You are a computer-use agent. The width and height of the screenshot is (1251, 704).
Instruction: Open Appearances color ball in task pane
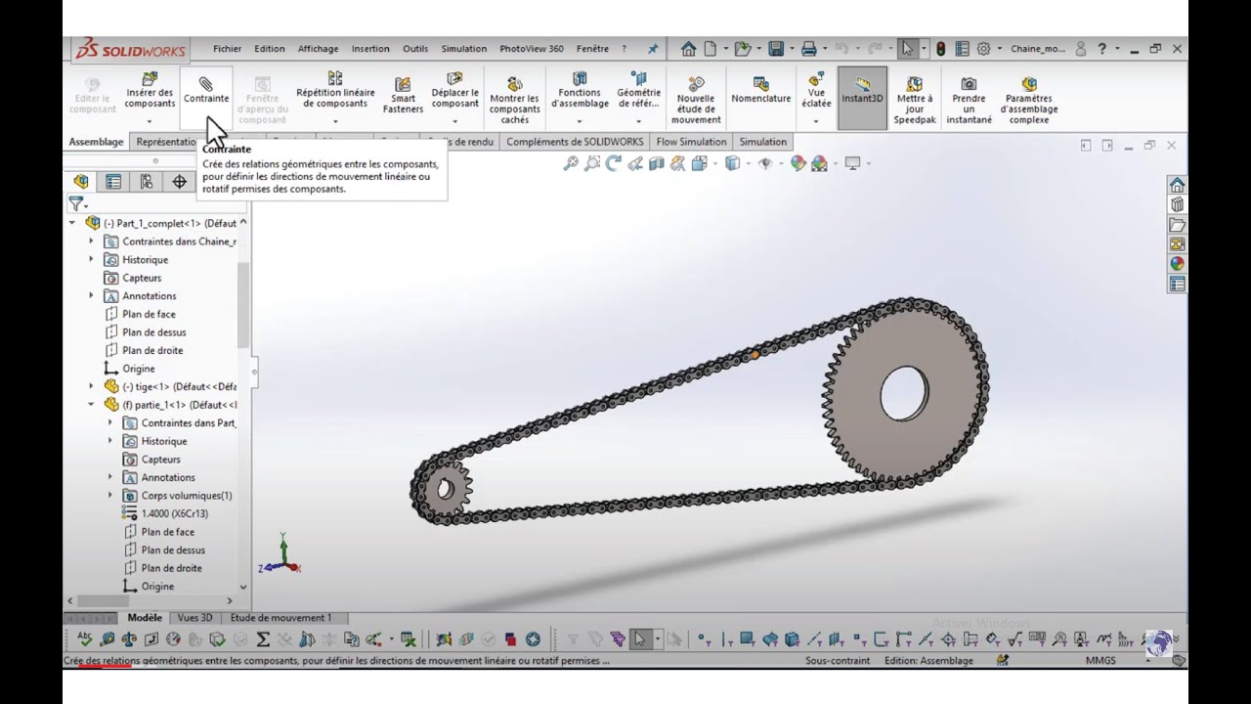coord(1177,264)
